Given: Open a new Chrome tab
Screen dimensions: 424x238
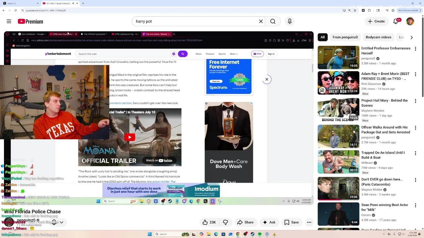Looking at the screenshot, I should [83, 3].
